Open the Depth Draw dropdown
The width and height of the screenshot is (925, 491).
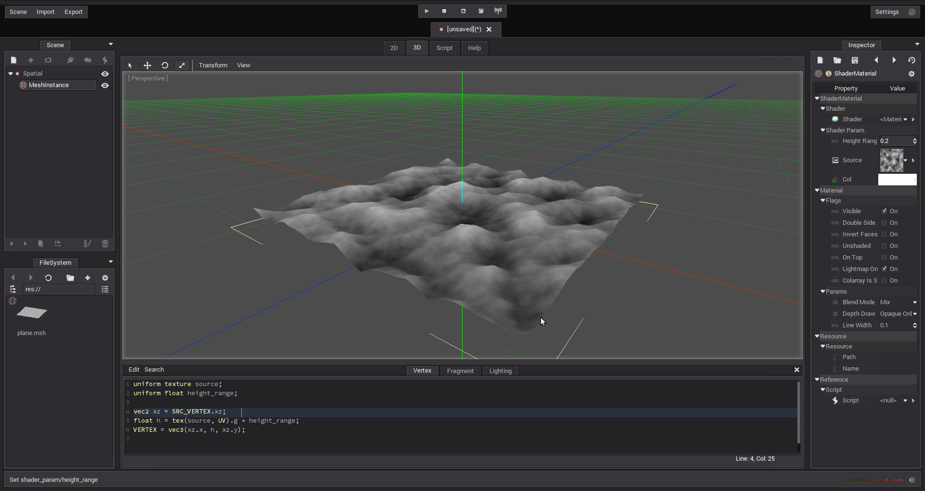[898, 314]
